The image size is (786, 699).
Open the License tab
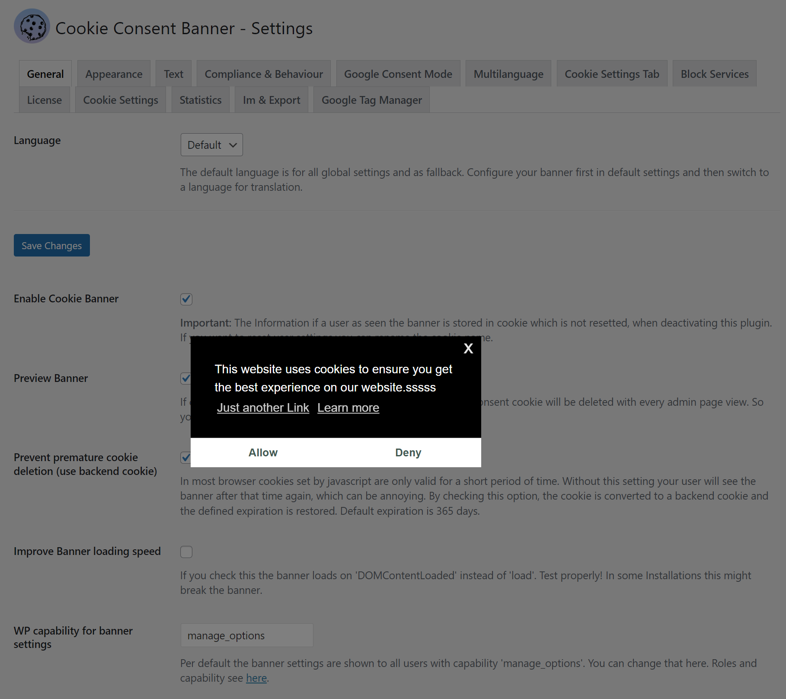pos(45,100)
